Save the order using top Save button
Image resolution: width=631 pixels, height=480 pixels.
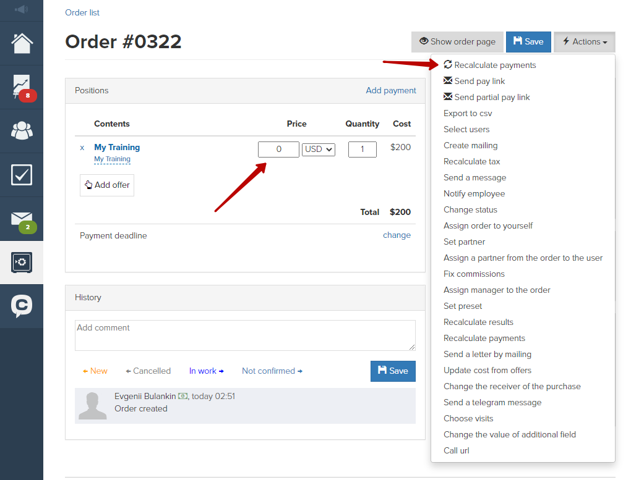(x=528, y=42)
